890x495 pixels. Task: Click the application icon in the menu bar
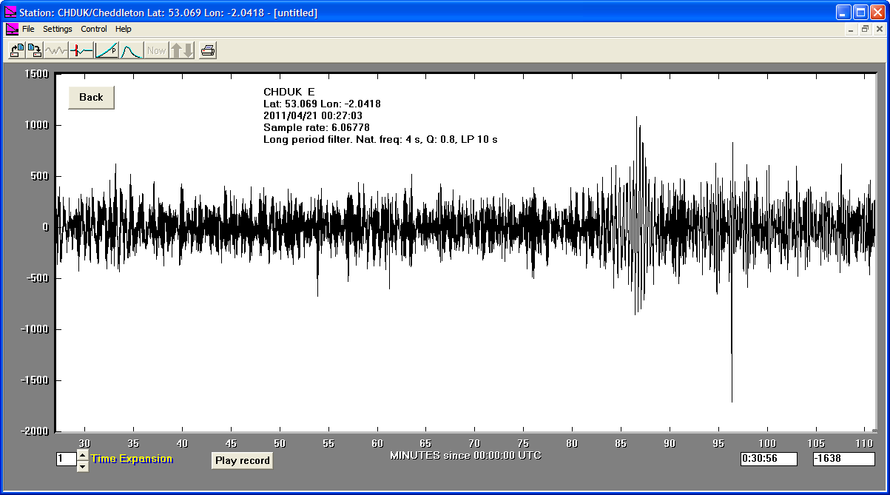12,29
